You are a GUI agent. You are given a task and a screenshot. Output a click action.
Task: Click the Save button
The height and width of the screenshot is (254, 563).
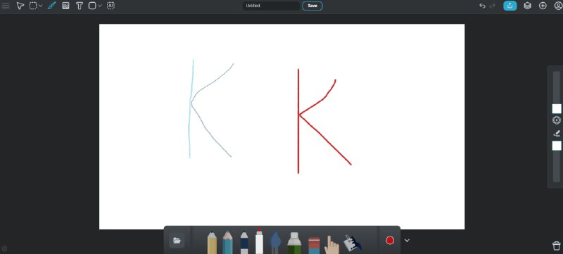point(312,6)
